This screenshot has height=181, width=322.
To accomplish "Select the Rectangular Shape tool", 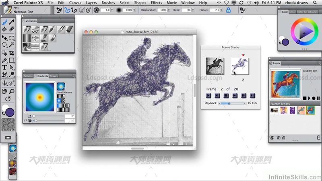I will [12, 60].
